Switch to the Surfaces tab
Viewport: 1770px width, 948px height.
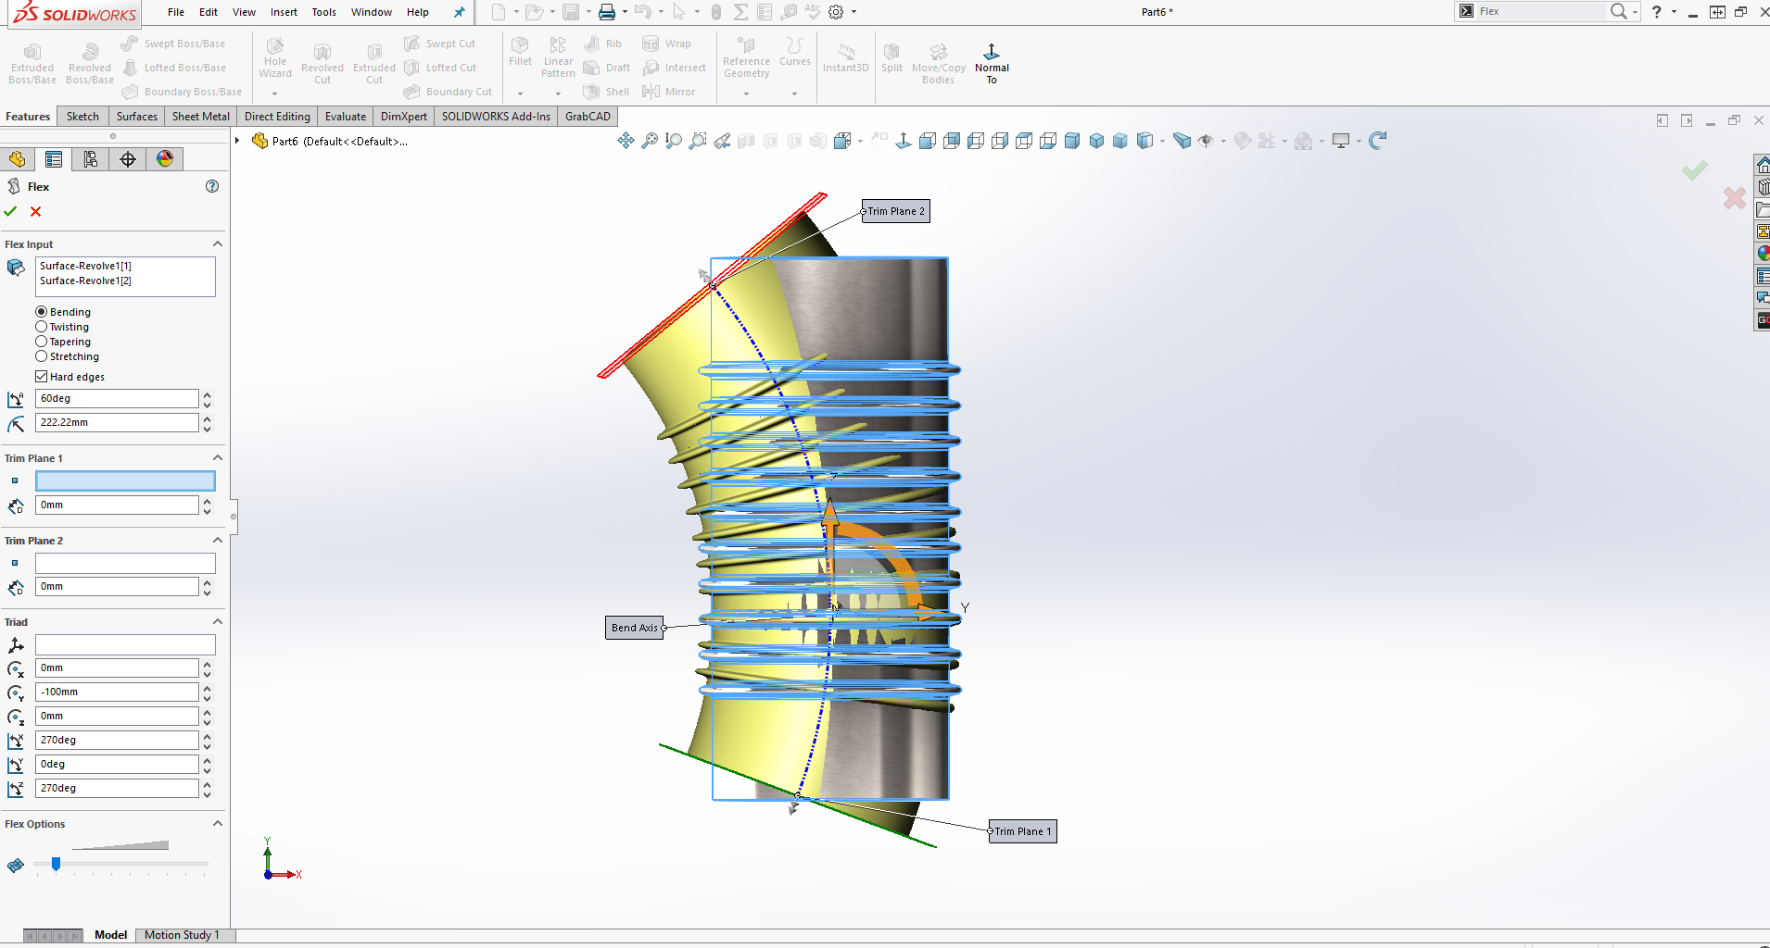pyautogui.click(x=136, y=117)
